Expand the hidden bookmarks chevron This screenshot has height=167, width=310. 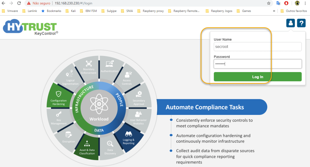(274, 11)
